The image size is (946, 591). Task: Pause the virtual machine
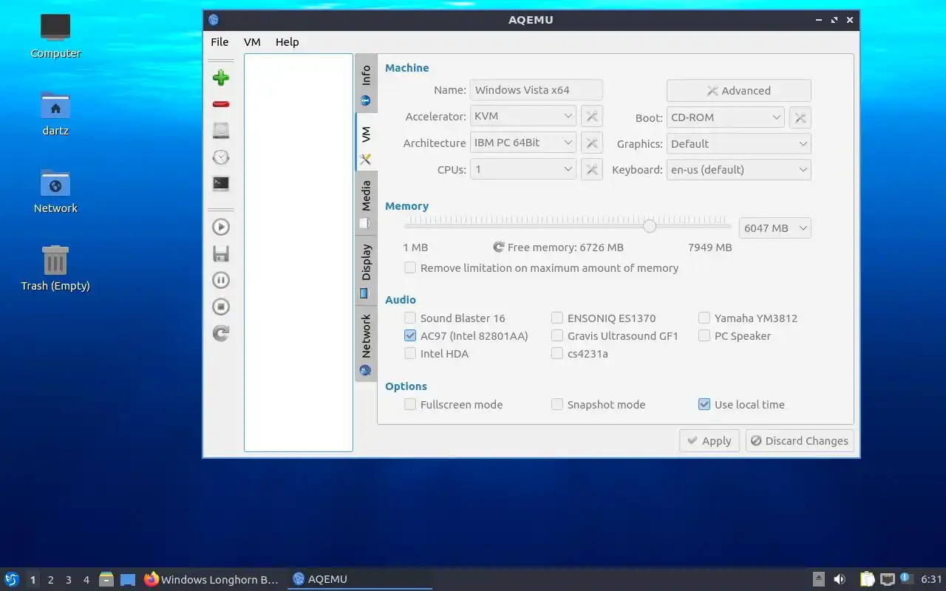click(220, 280)
